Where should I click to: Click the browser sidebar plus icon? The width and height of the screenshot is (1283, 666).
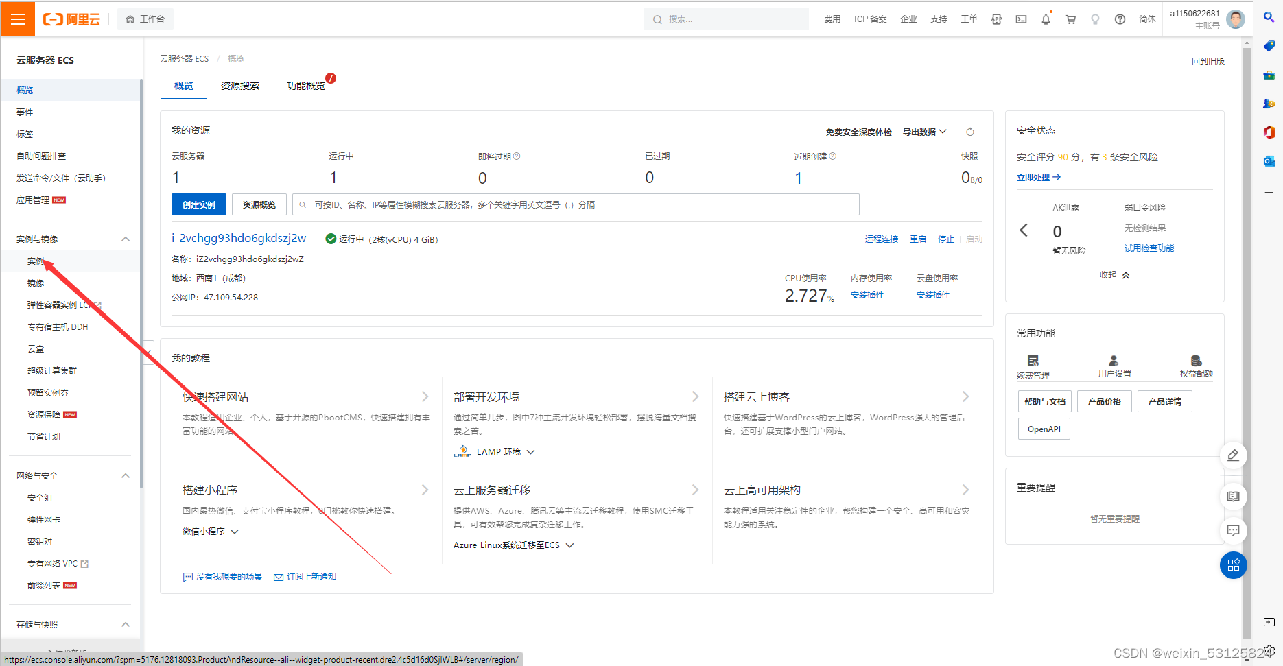(x=1269, y=193)
